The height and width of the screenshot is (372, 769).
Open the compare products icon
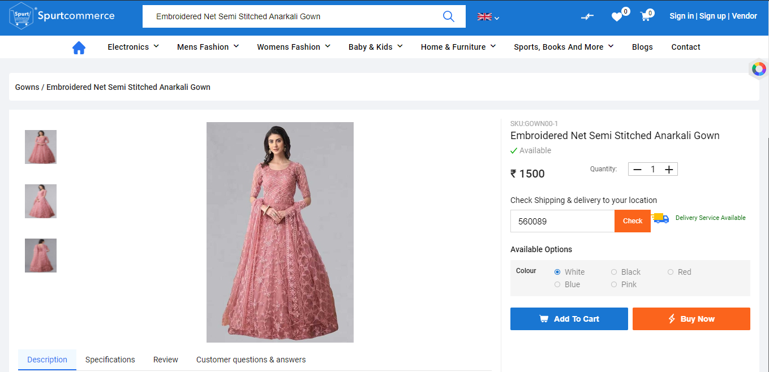point(587,16)
